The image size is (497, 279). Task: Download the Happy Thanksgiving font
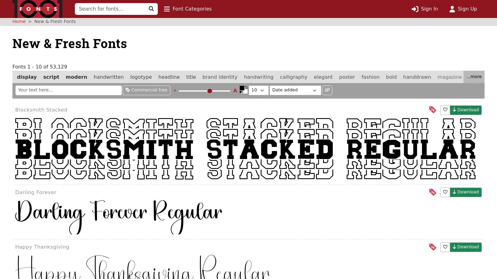[x=466, y=247]
